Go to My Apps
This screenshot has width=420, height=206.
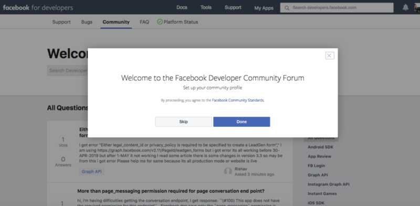point(264,8)
